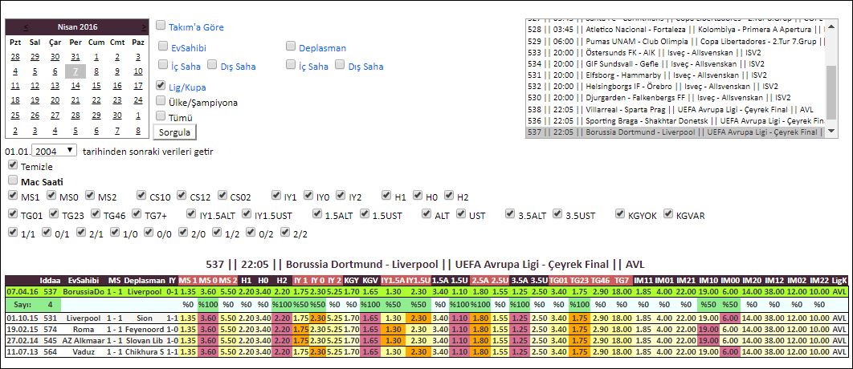Toggle the H0 handicap checkbox
The width and height of the screenshot is (853, 369).
418,195
